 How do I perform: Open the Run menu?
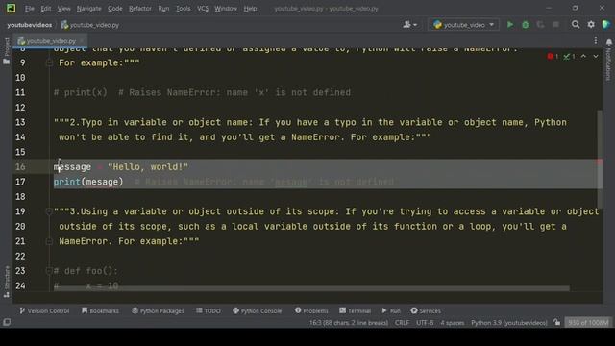pyautogui.click(x=163, y=9)
